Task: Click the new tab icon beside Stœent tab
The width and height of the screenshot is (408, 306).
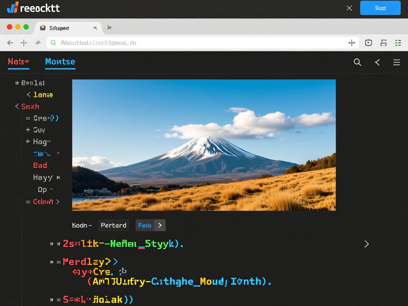Action: [109, 28]
